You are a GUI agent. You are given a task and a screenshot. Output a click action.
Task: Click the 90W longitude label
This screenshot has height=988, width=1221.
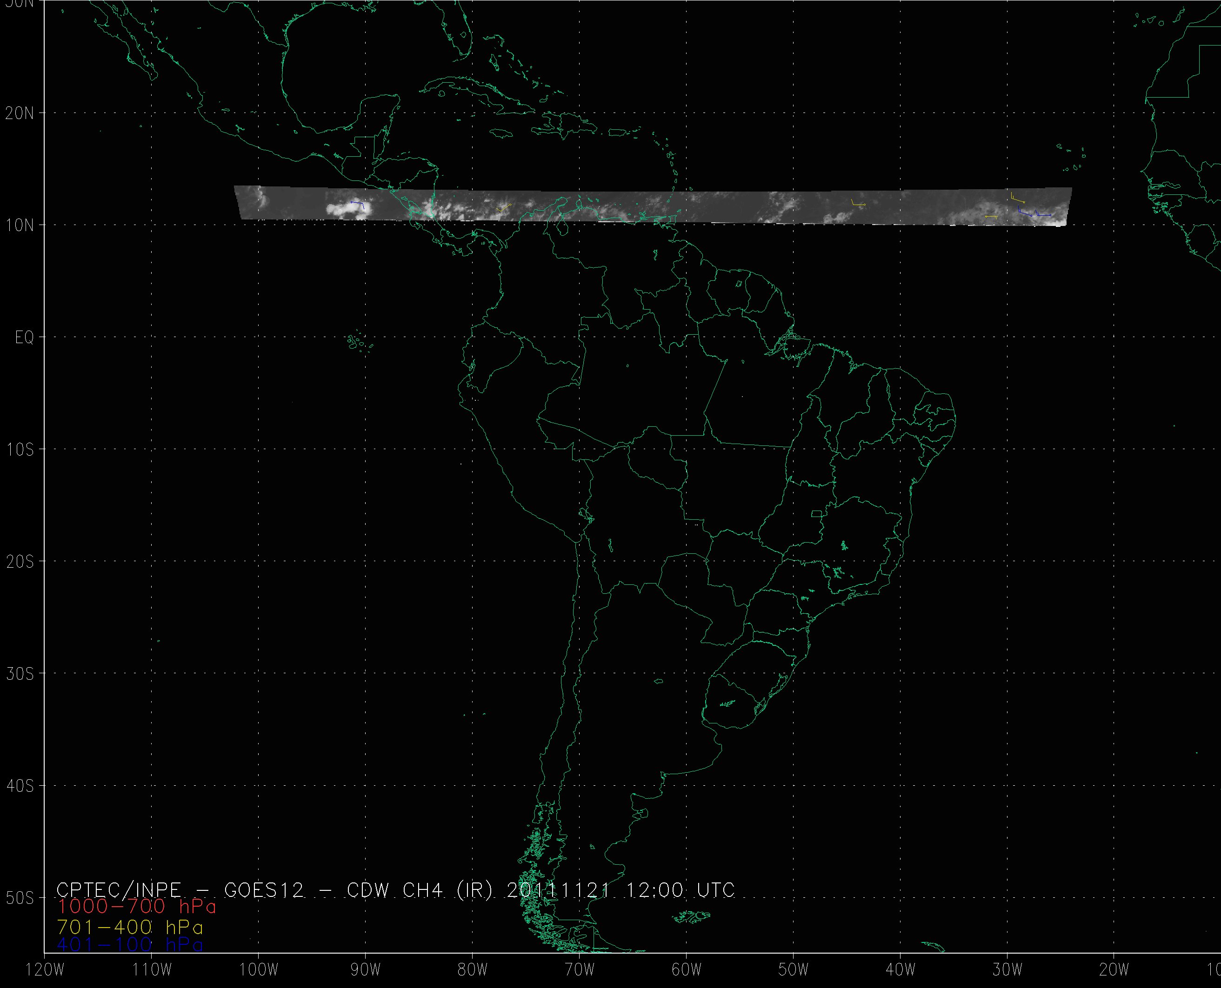(366, 970)
